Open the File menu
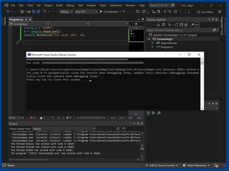Screen dimensions: 229x171 [x=13, y=5]
